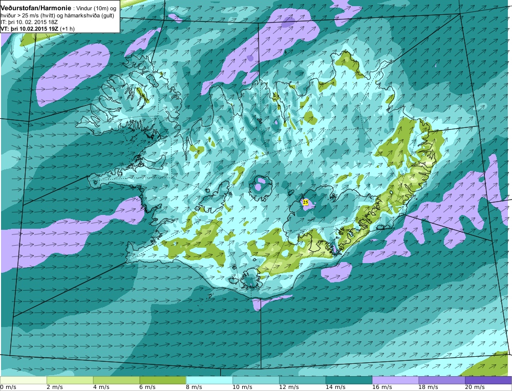The image size is (512, 391).
Task: Click the '2 m/s' legend label
Action: click(x=55, y=387)
